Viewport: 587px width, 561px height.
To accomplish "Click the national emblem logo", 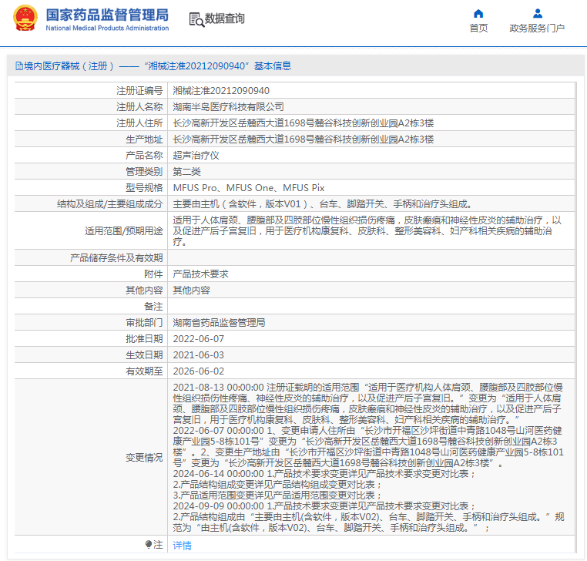I will pyautogui.click(x=25, y=19).
